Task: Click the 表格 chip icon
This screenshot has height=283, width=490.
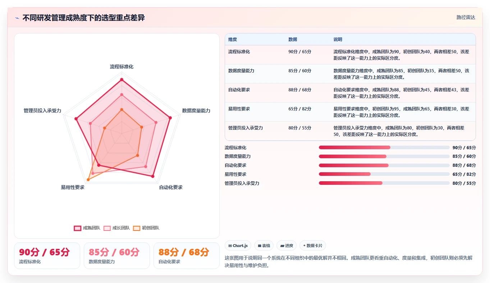Action: tap(260, 246)
